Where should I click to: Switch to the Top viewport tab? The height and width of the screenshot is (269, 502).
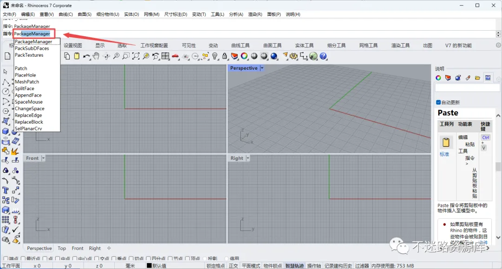pyautogui.click(x=62, y=248)
